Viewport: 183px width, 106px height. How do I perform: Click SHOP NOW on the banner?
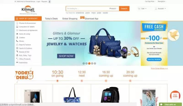(x=66, y=56)
